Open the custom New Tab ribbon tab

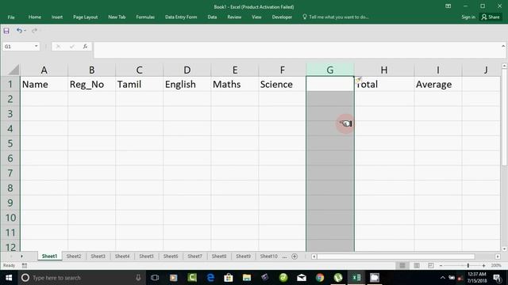(x=117, y=17)
